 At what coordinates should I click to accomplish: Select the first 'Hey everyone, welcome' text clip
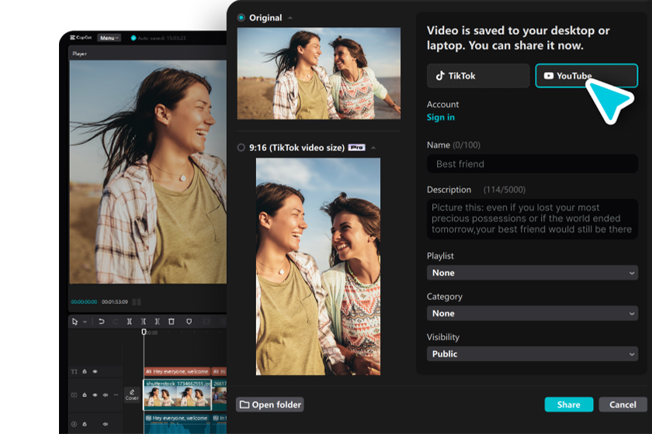tap(177, 371)
